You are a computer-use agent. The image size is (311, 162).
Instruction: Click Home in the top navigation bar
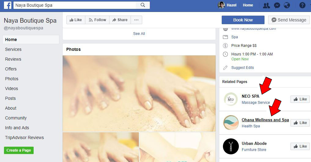pos(248,5)
